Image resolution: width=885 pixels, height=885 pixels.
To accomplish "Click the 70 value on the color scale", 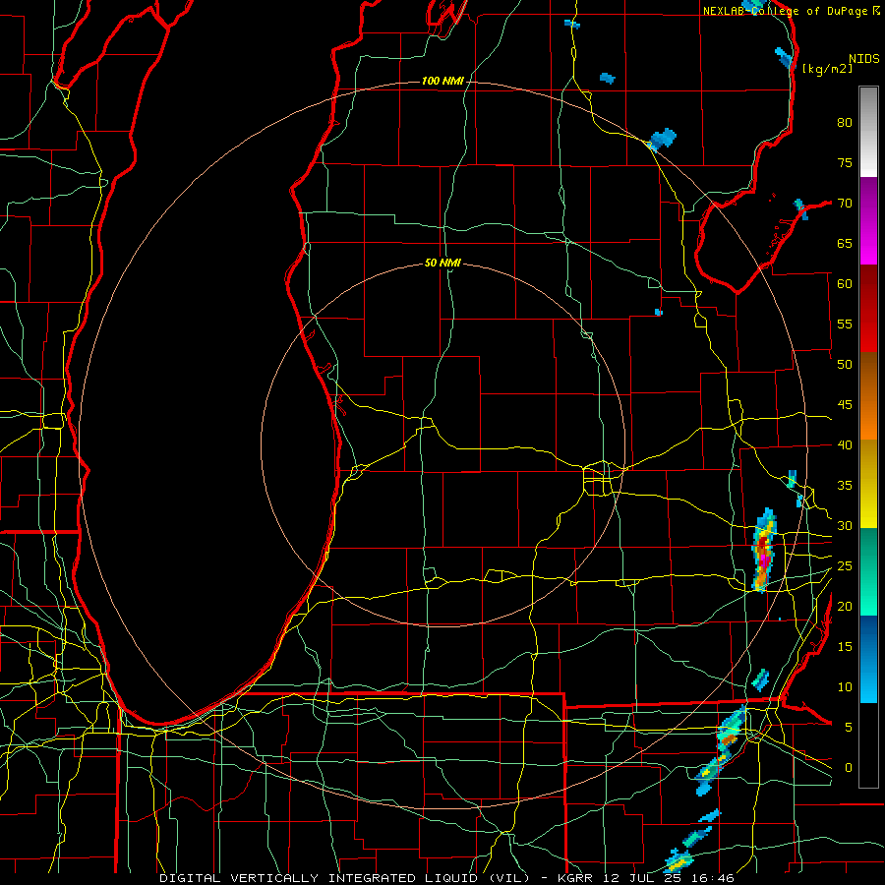I will (x=845, y=204).
